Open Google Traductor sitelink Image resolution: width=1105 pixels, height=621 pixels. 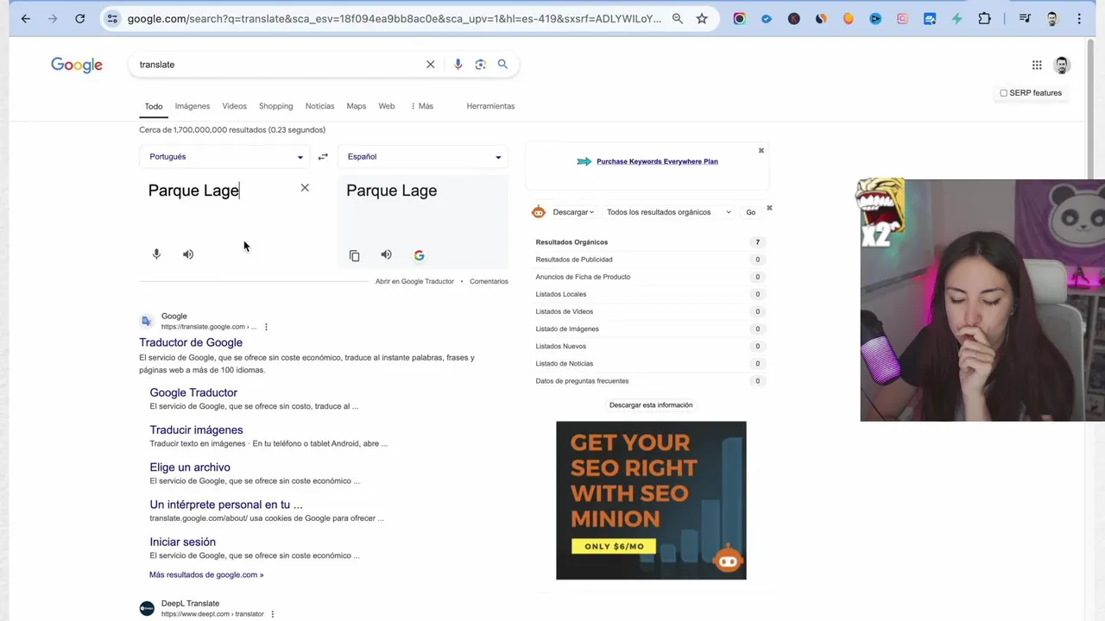coord(193,392)
